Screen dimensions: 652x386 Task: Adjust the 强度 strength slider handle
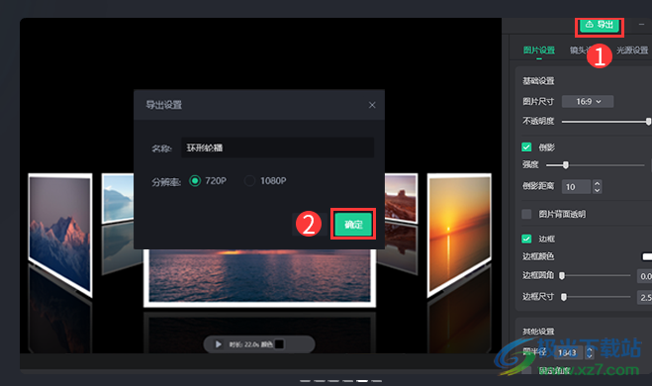566,165
